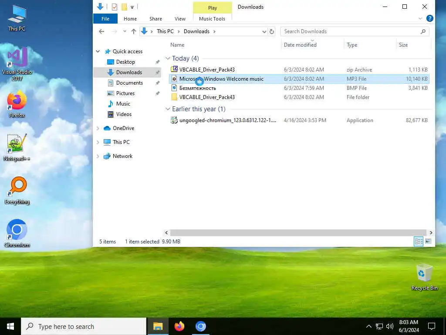Open the Recycle Bin on desktop
This screenshot has height=335, width=446.
click(424, 277)
